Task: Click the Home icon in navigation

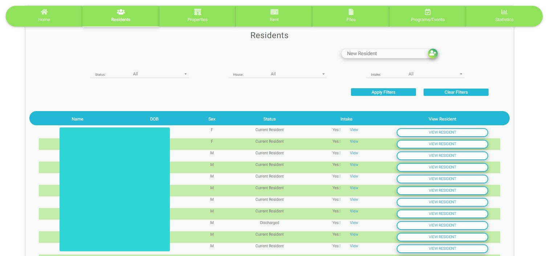Action: click(44, 12)
